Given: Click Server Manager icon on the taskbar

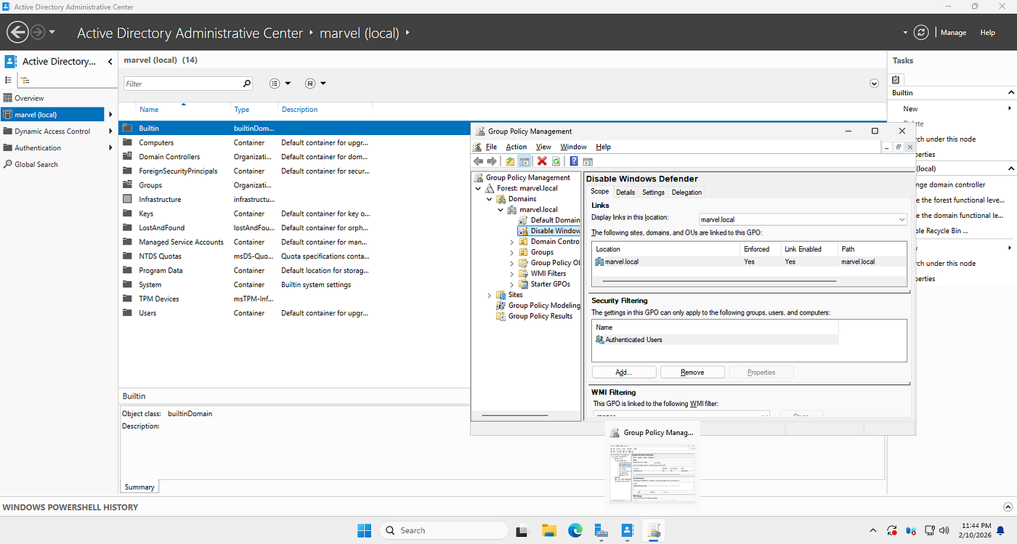Looking at the screenshot, I should [x=601, y=530].
